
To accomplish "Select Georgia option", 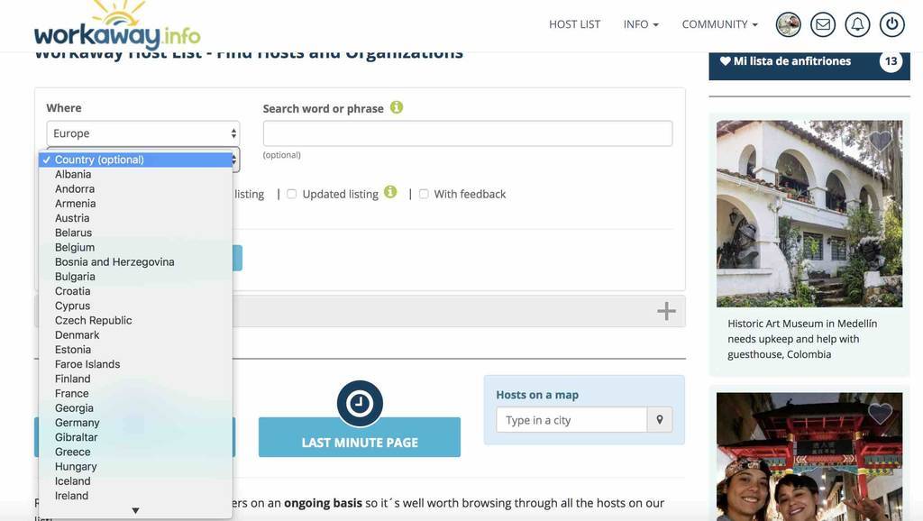I will [x=135, y=408].
